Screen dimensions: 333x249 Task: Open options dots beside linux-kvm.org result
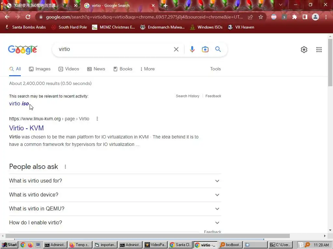point(97,119)
